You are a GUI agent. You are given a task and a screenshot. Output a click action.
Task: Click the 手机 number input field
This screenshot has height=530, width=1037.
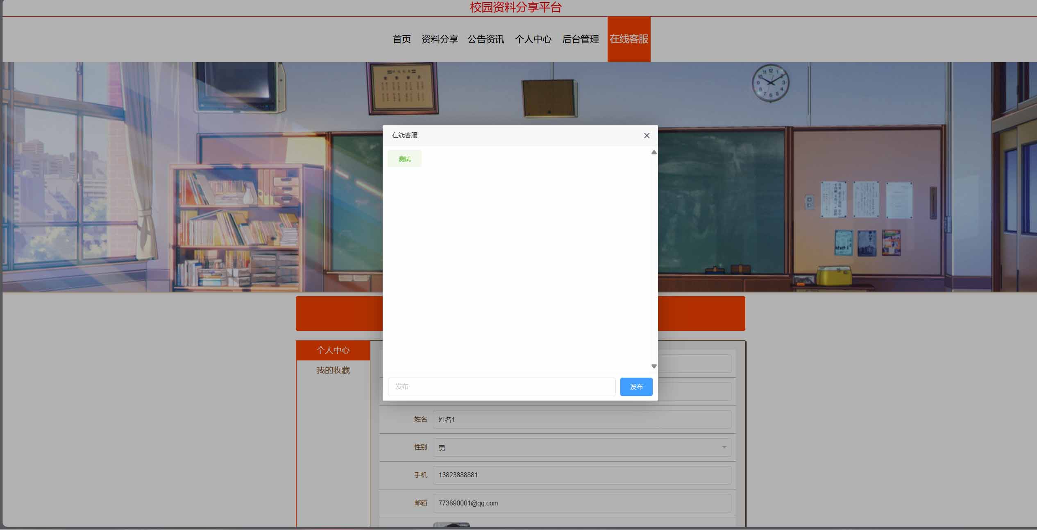click(582, 475)
